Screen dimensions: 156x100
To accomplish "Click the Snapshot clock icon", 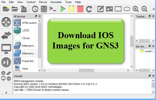I will [x=35, y=9].
